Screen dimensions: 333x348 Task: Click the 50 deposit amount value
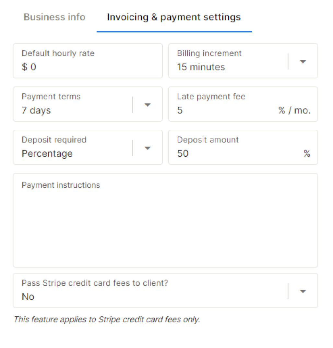(183, 154)
